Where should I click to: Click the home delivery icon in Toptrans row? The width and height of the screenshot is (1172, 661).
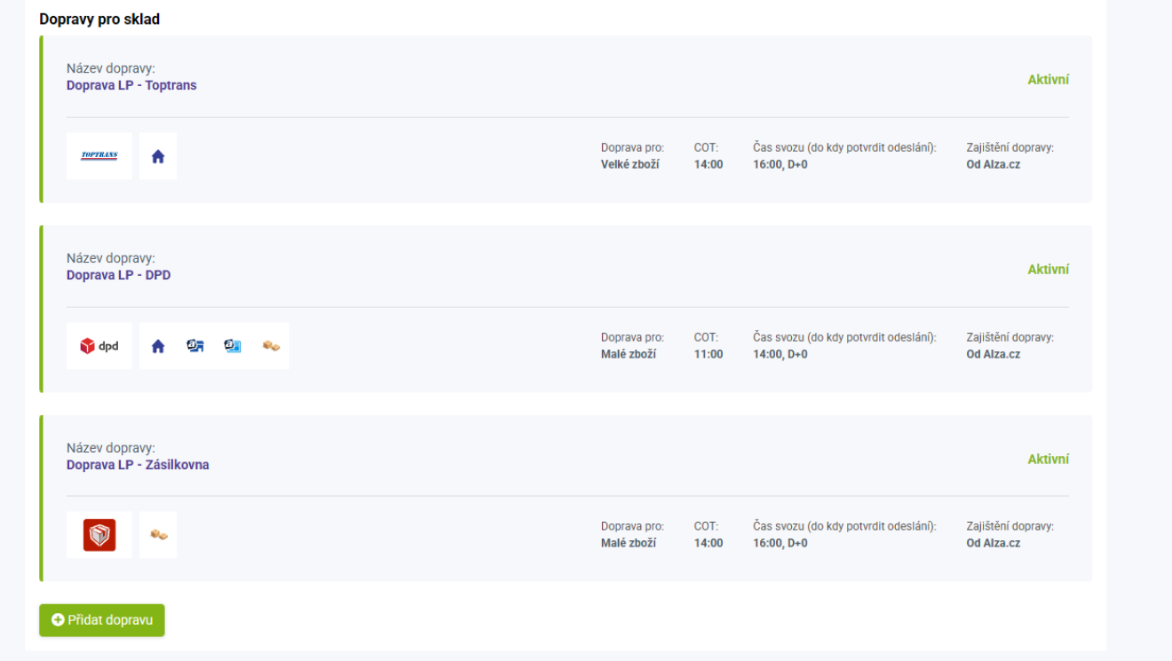click(158, 157)
